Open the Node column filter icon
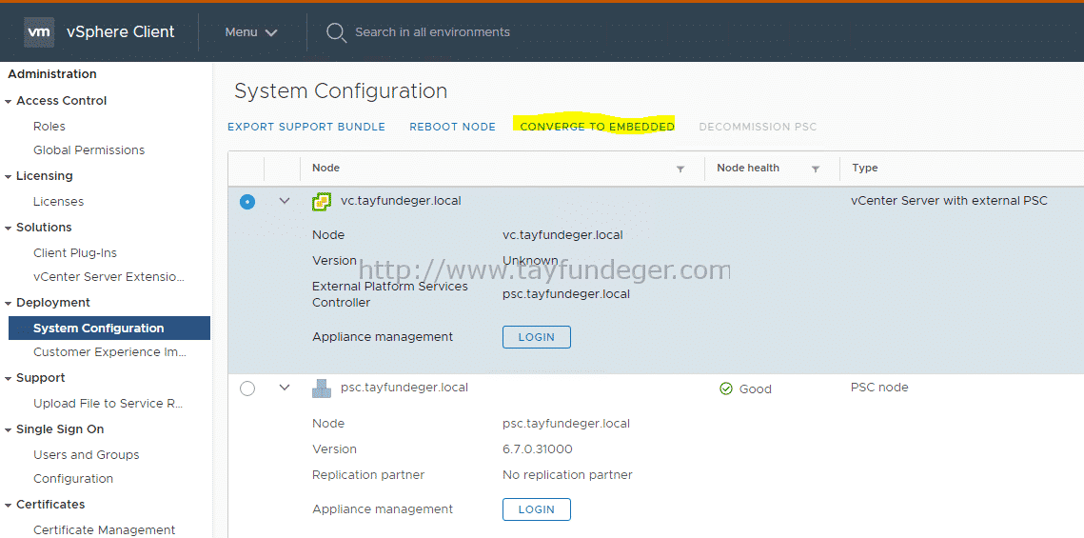The height and width of the screenshot is (538, 1084). click(680, 169)
